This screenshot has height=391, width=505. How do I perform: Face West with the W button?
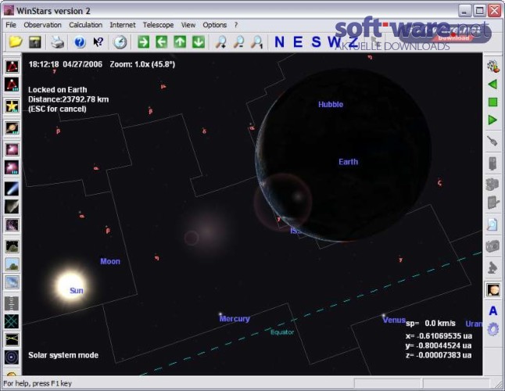[335, 42]
